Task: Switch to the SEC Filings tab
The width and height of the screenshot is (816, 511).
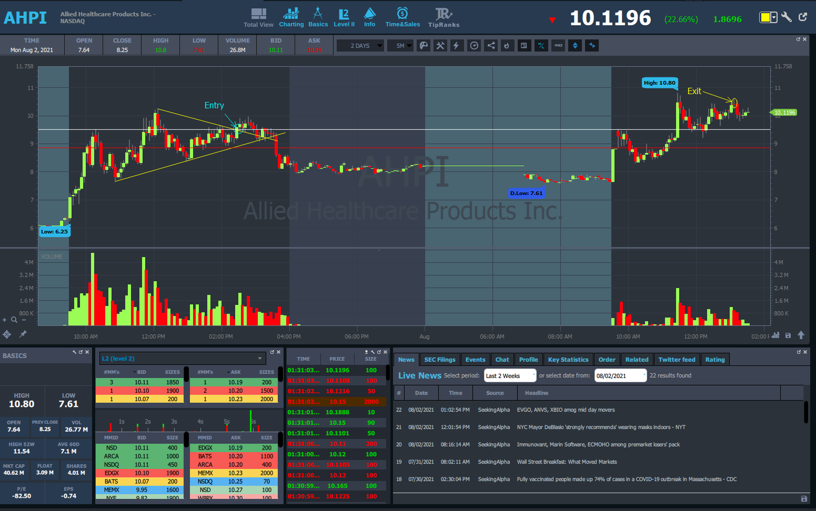Action: (439, 360)
